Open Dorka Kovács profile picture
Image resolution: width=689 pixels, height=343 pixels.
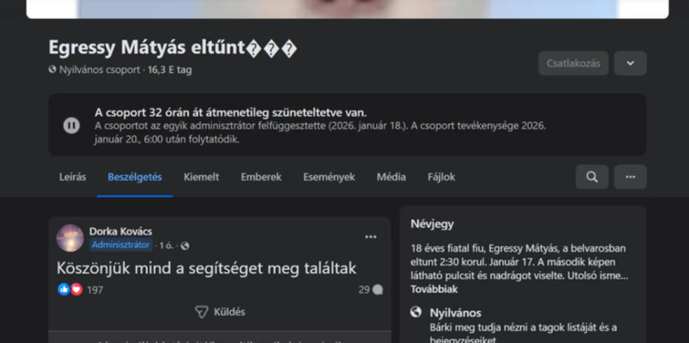pyautogui.click(x=70, y=238)
